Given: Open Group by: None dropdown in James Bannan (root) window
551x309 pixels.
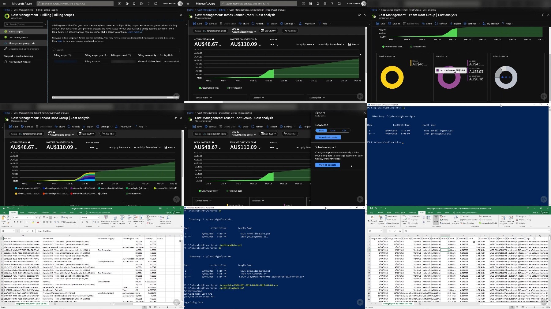Looking at the screenshot, I should tap(305, 44).
